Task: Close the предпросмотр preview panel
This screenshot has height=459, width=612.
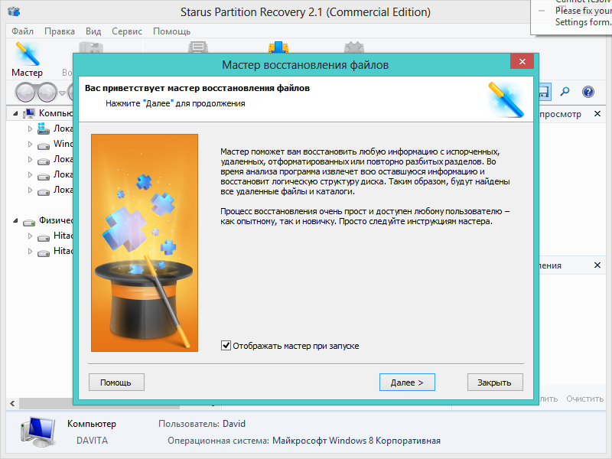Action: (x=597, y=113)
